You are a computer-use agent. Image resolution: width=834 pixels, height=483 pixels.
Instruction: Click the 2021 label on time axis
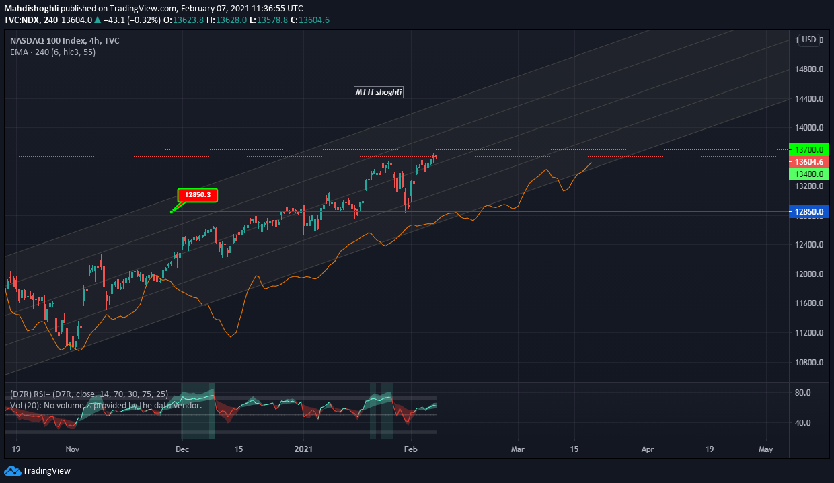pyautogui.click(x=304, y=448)
